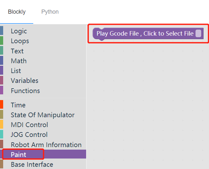Switch to the Python tab
The height and width of the screenshot is (169, 209).
point(50,12)
